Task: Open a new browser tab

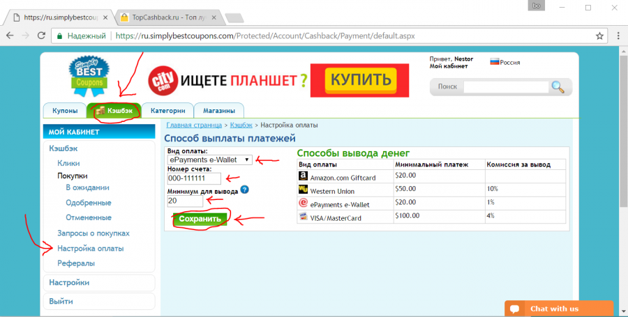Action: [234, 18]
